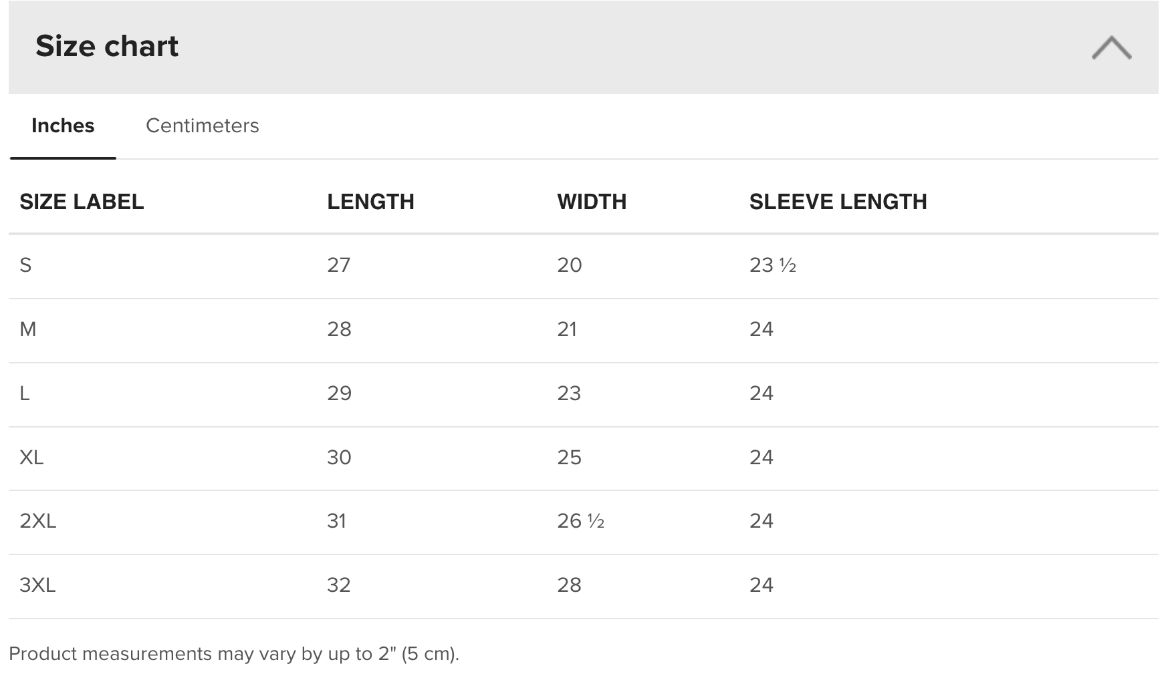1170x676 pixels.
Task: Click the product measurements disclaimer text
Action: (x=234, y=654)
